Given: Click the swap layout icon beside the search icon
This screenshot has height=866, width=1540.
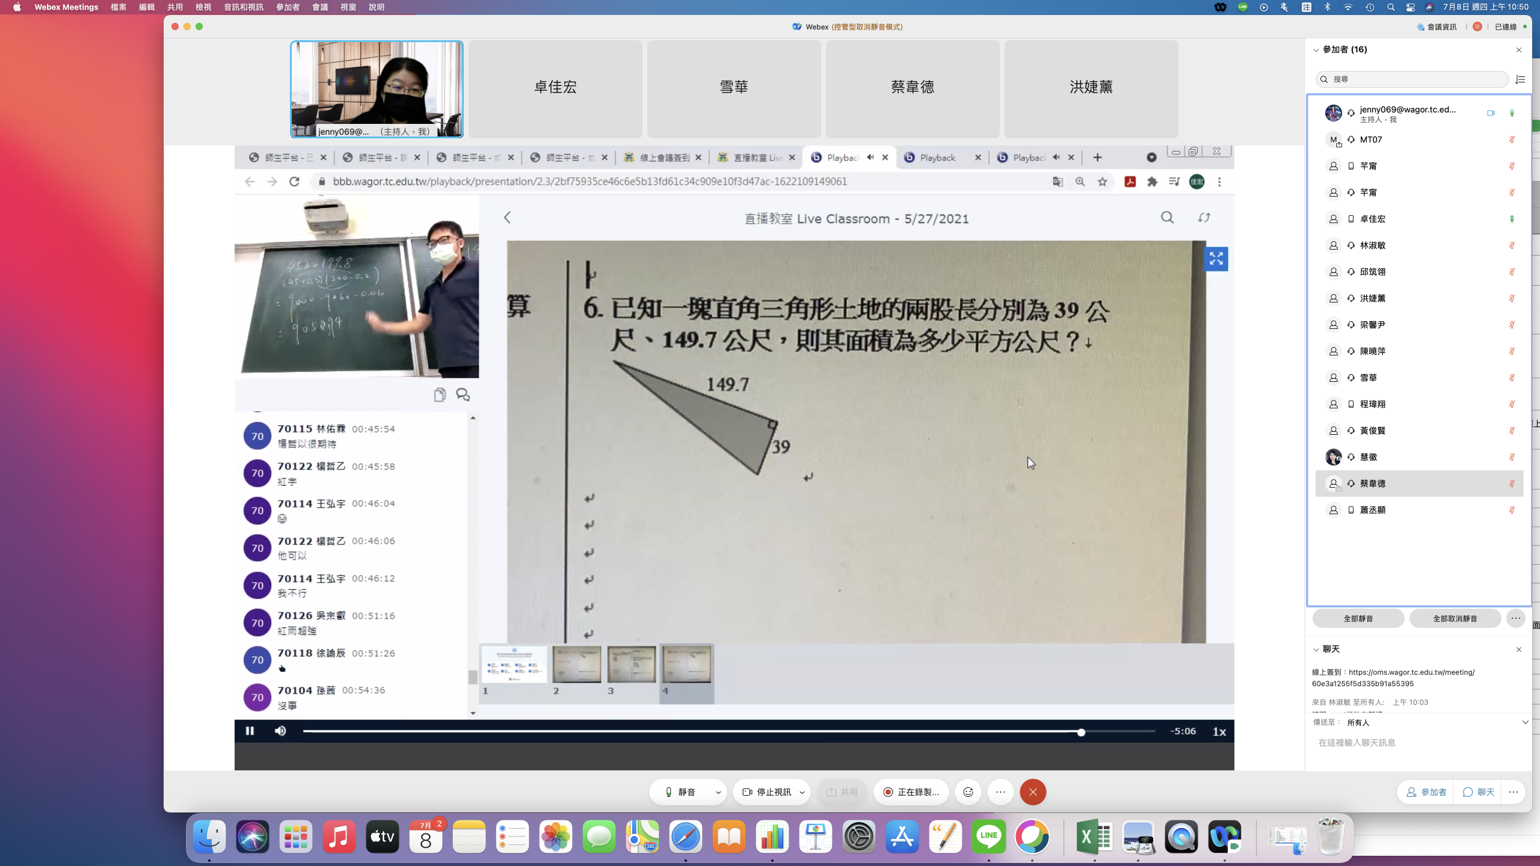Looking at the screenshot, I should (x=1204, y=218).
